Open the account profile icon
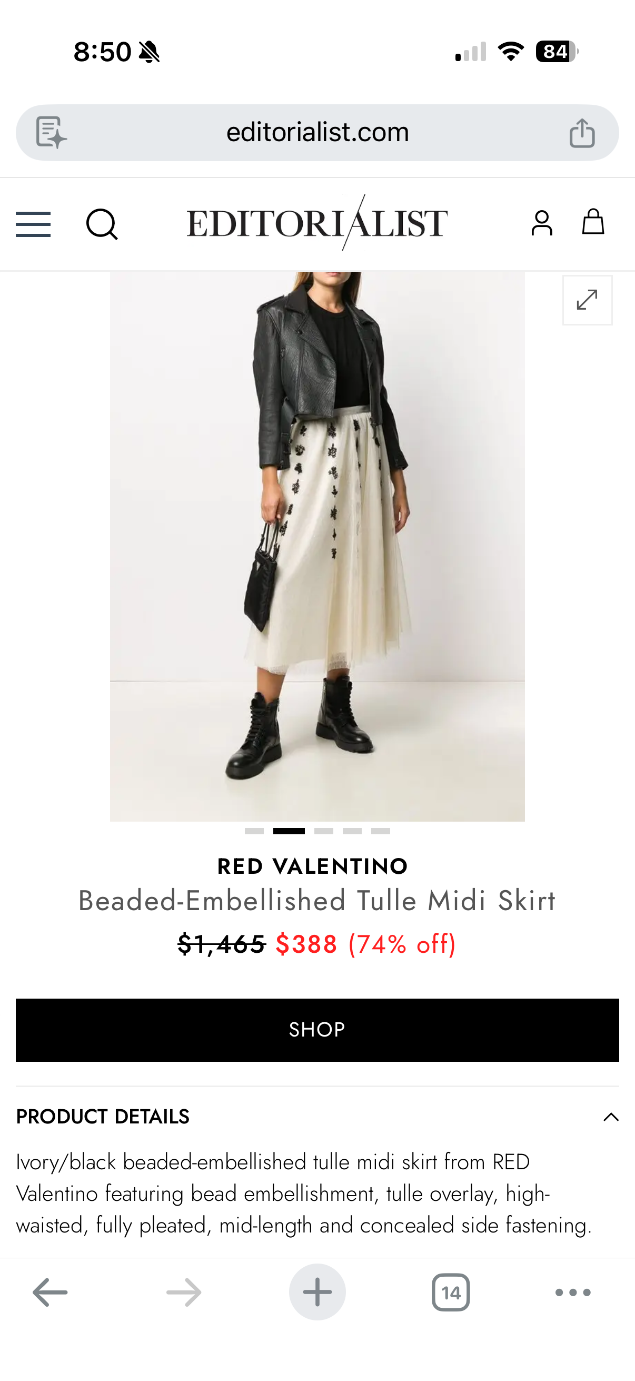 click(x=542, y=222)
